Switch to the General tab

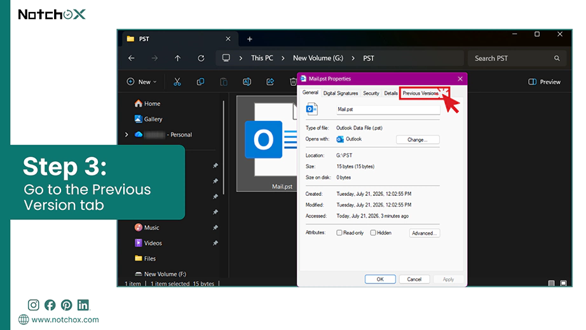pyautogui.click(x=310, y=93)
